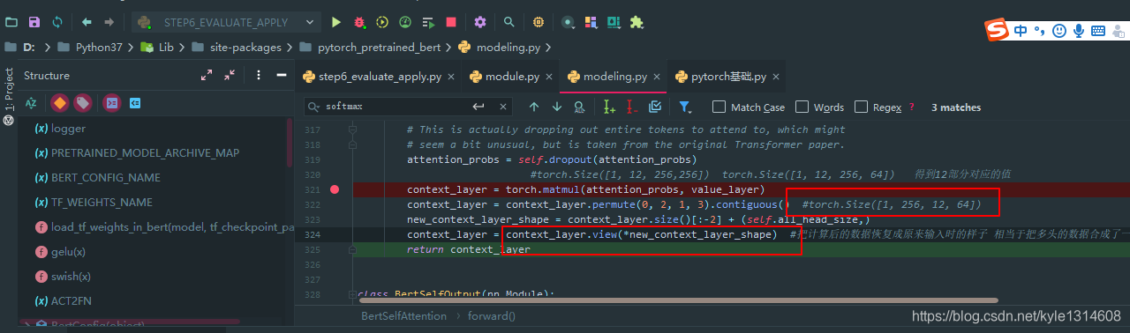Close the module.py tab

point(549,77)
